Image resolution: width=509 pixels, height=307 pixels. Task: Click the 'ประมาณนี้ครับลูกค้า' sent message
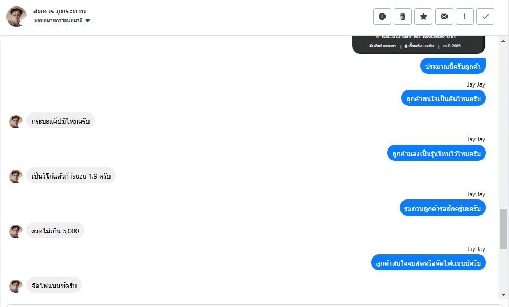click(x=453, y=67)
